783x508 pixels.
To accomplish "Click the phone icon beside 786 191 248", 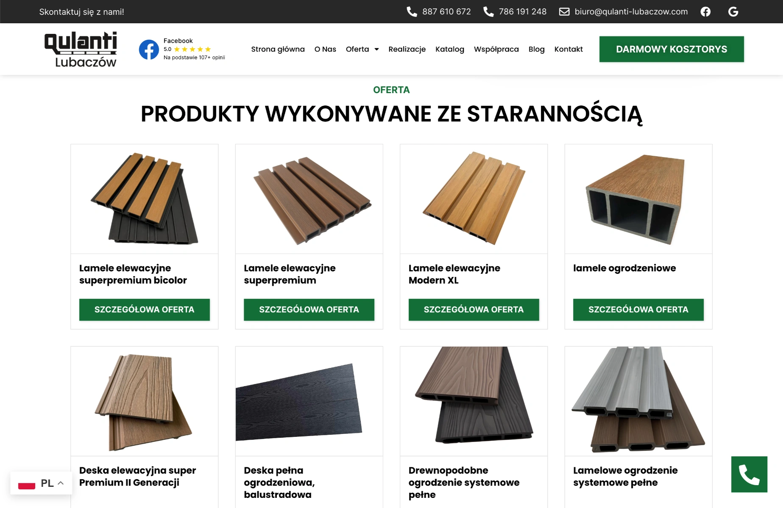I will point(488,11).
